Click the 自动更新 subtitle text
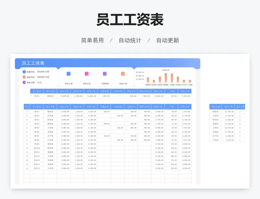The width and height of the screenshot is (260, 199). point(168,40)
